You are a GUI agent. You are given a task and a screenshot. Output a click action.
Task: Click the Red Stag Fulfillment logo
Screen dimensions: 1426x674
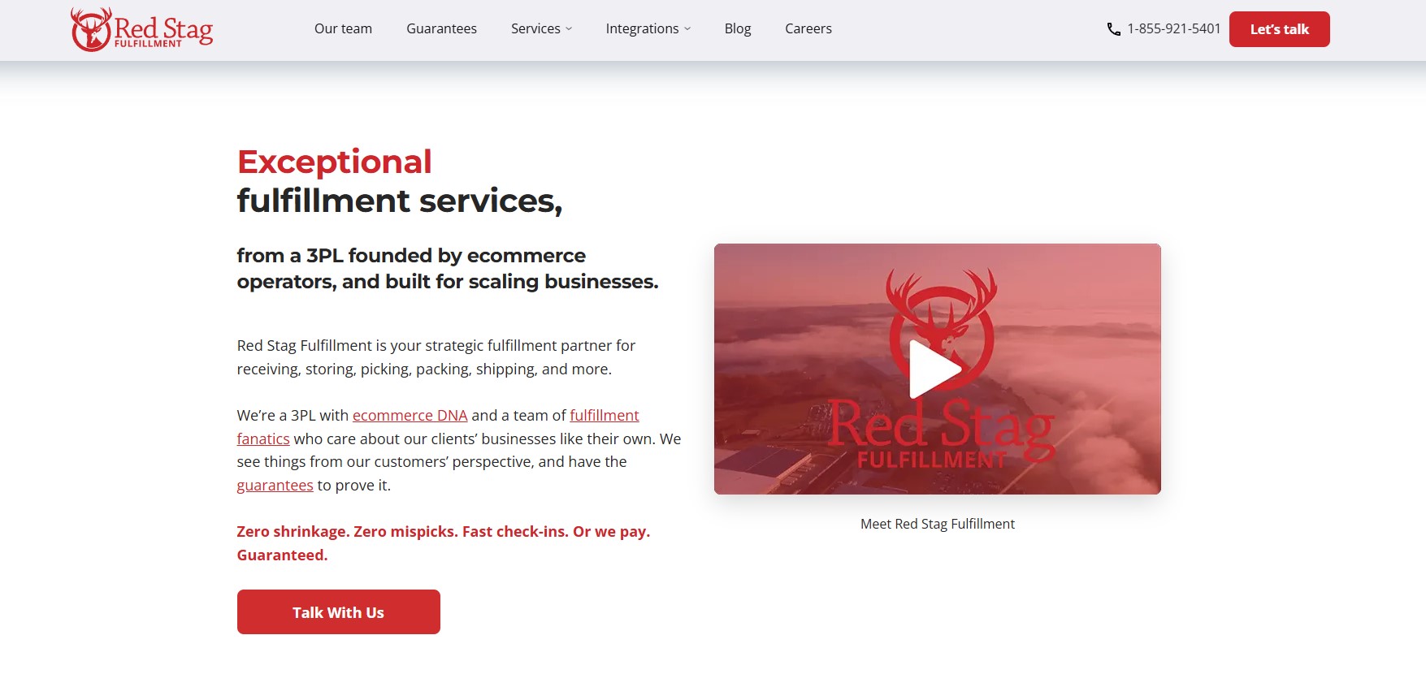point(142,29)
